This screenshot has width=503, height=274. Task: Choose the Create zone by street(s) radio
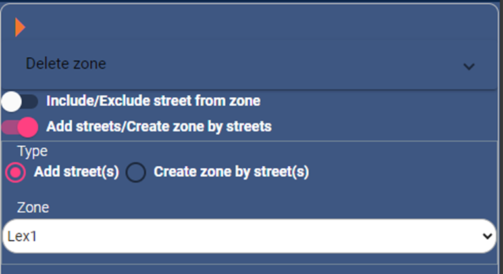[x=136, y=172]
